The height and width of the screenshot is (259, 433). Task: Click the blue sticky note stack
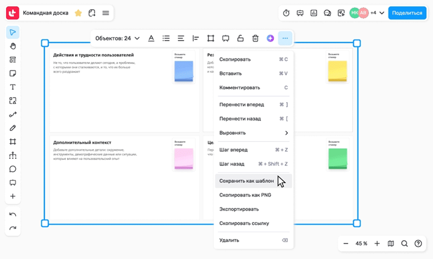[x=184, y=71]
